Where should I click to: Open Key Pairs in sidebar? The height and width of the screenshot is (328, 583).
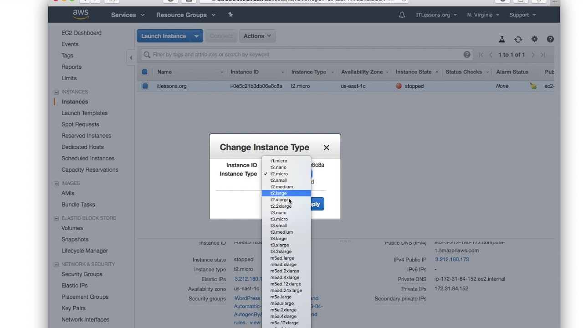73,308
